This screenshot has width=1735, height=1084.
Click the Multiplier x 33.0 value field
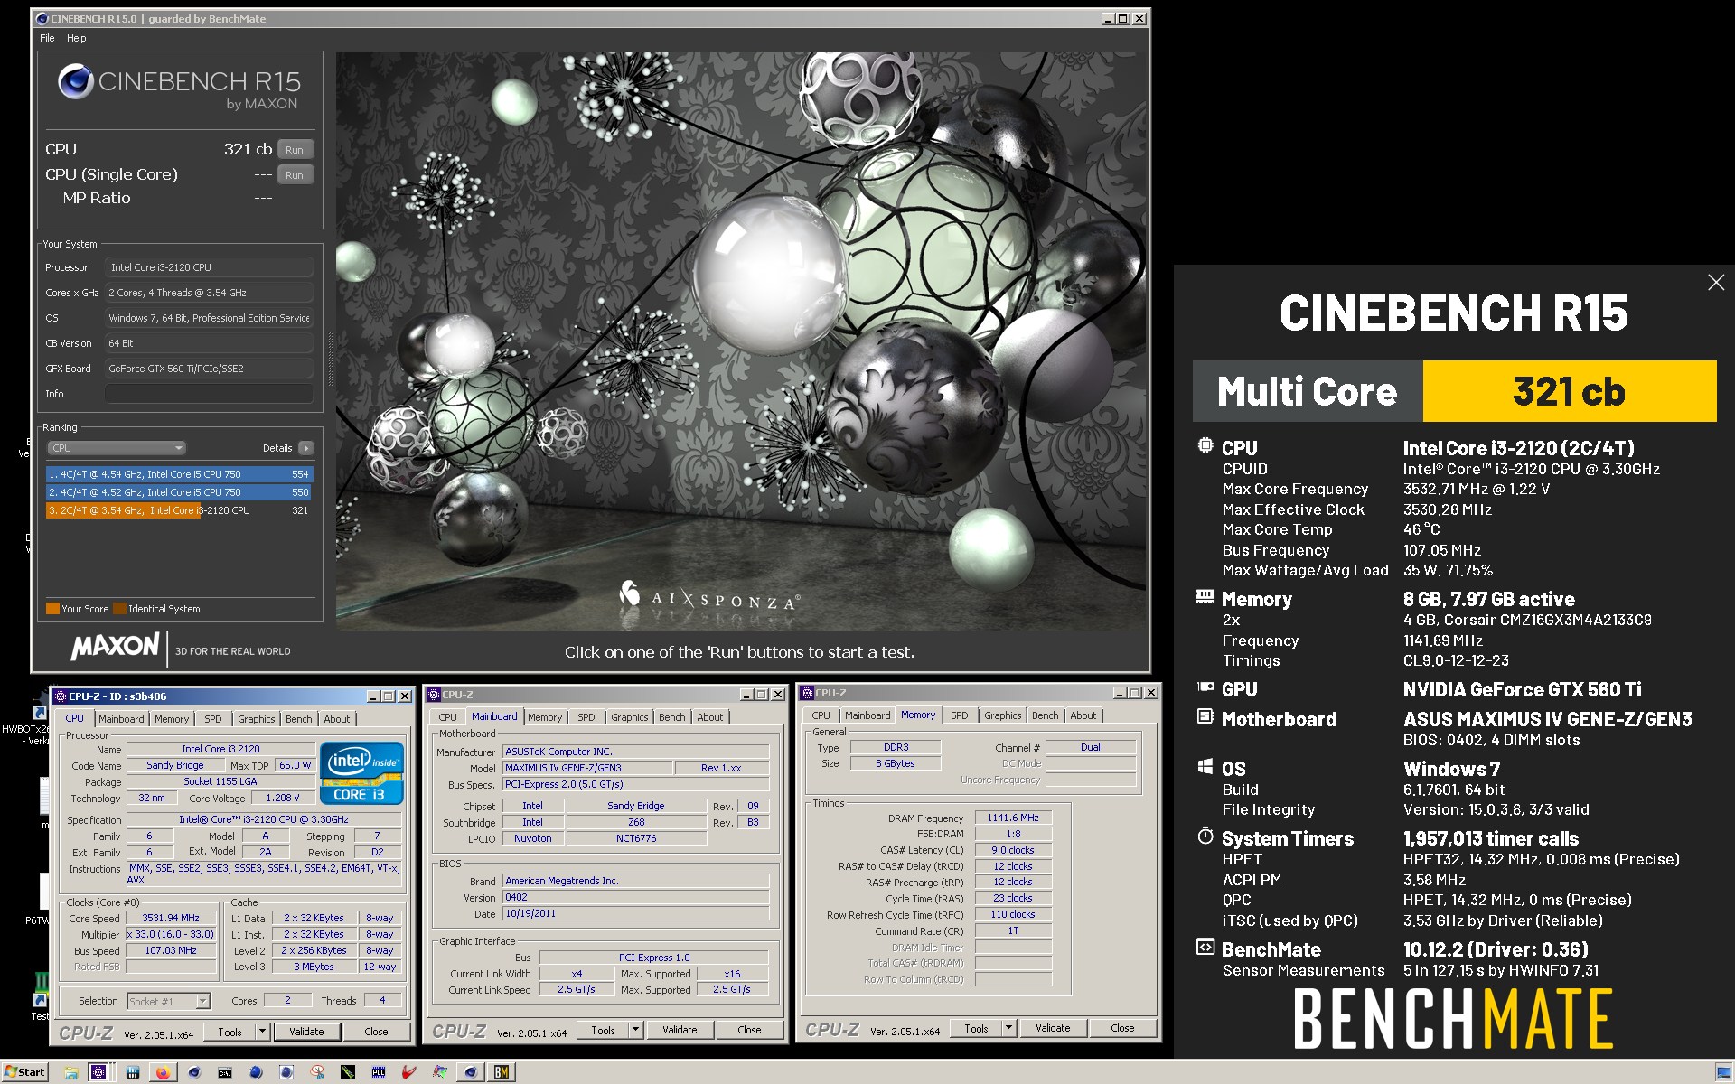[171, 934]
